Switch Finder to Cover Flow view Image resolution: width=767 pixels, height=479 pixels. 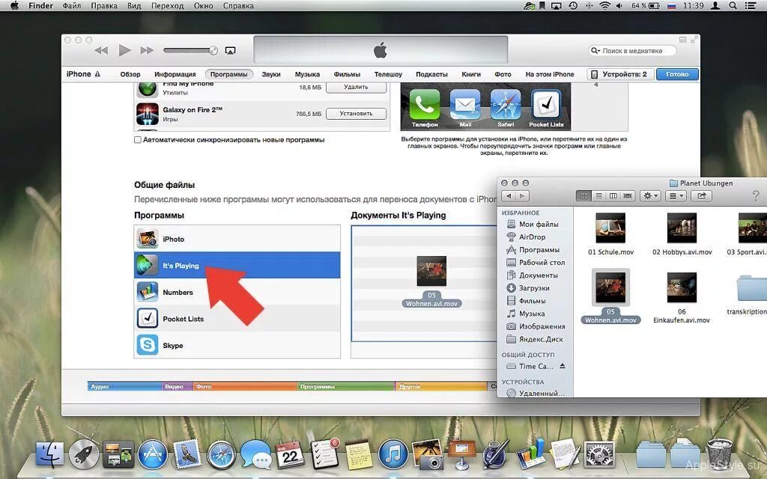[x=628, y=196]
